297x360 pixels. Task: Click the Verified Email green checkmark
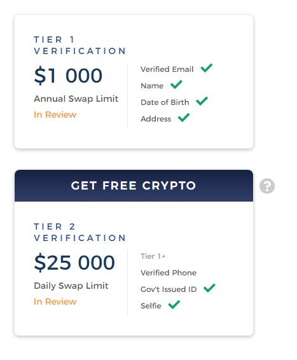207,68
